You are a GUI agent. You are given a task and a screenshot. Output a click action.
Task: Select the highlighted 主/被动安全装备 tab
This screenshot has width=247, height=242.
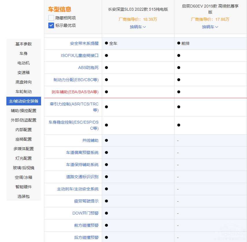24,101
